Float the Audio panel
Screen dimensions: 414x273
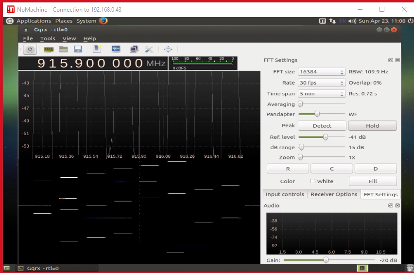(391, 205)
